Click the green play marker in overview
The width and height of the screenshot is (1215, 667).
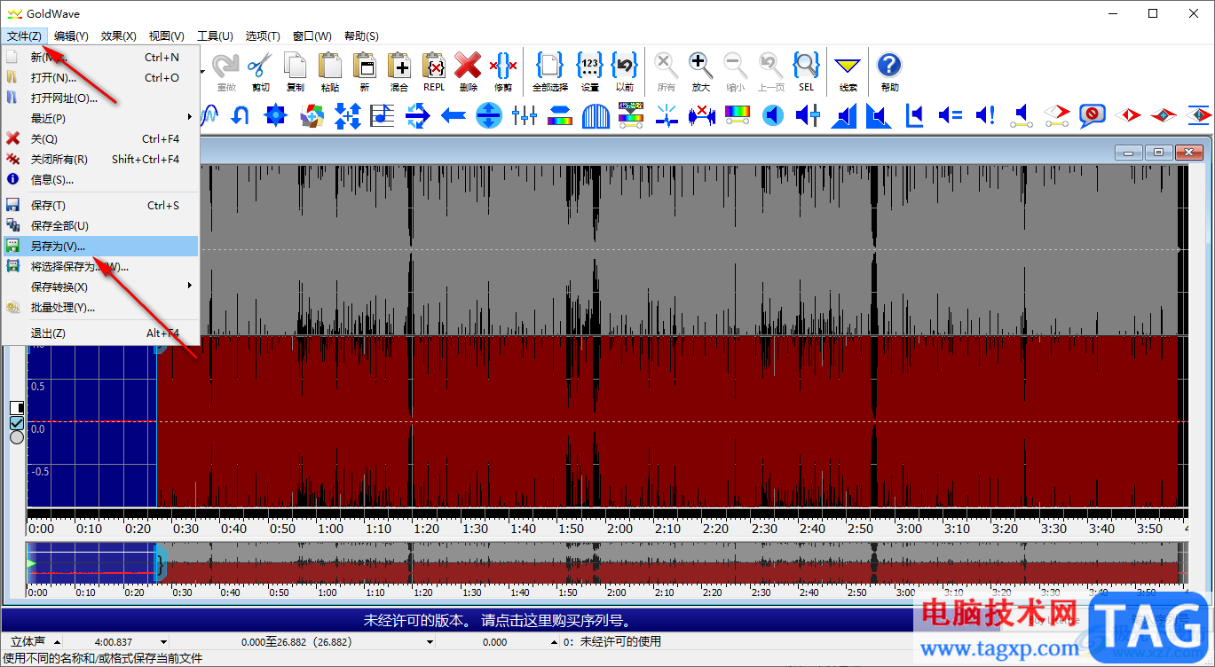point(32,563)
